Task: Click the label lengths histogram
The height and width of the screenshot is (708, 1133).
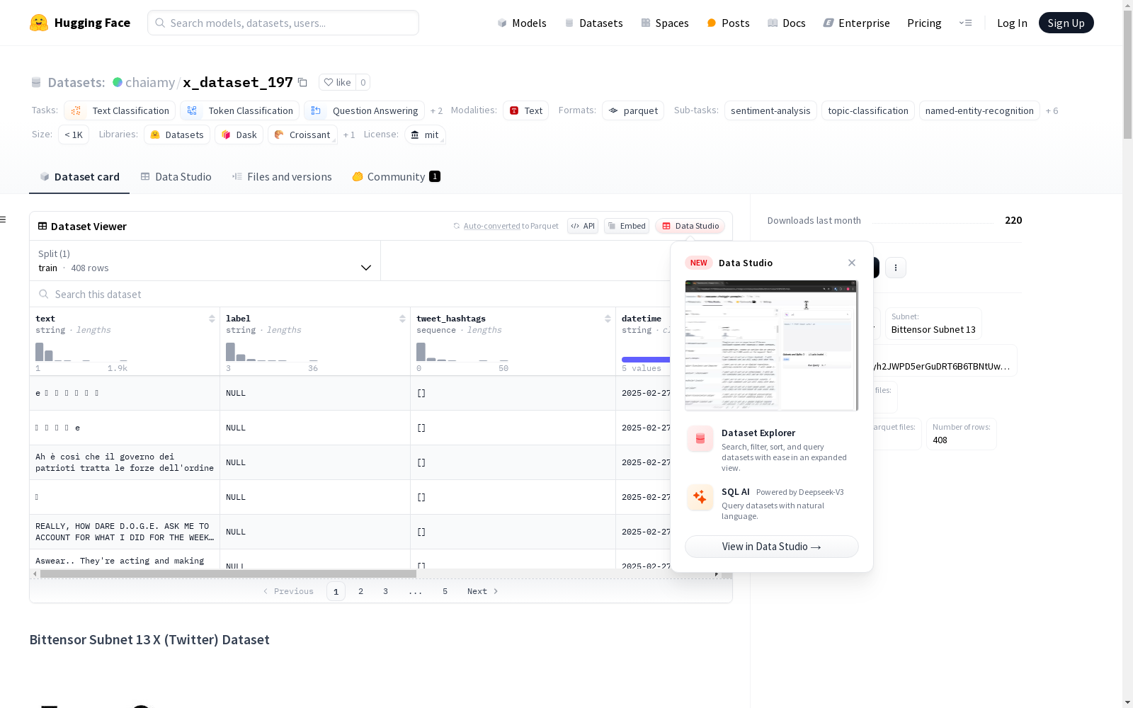Action: (x=272, y=352)
